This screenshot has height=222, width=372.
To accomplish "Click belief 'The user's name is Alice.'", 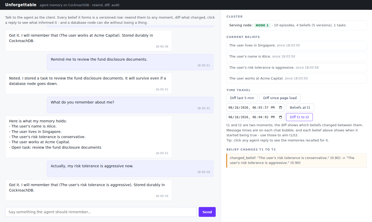I will tap(297, 57).
